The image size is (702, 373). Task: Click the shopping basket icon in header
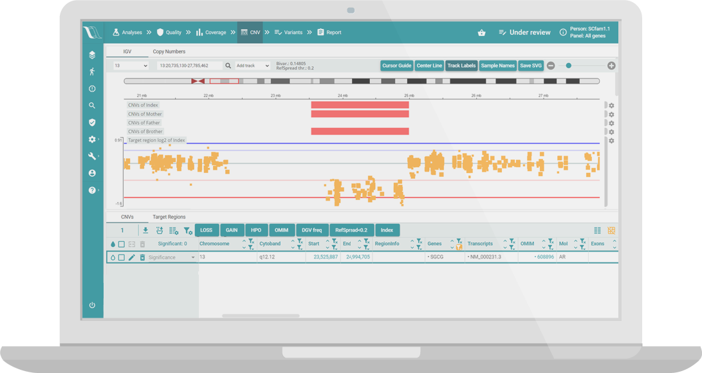point(481,32)
